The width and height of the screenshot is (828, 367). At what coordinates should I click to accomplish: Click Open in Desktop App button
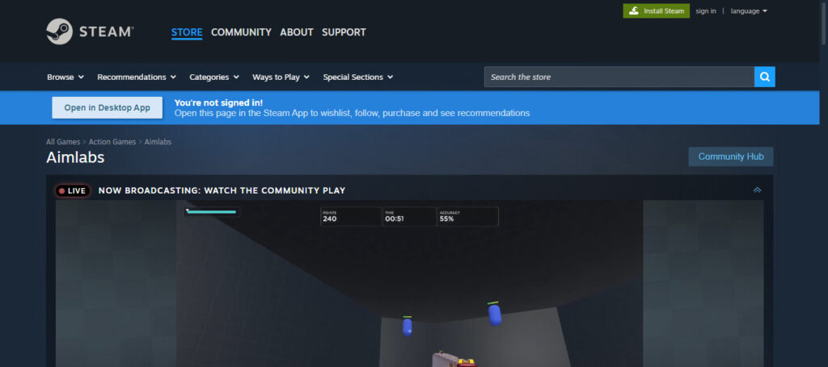108,107
